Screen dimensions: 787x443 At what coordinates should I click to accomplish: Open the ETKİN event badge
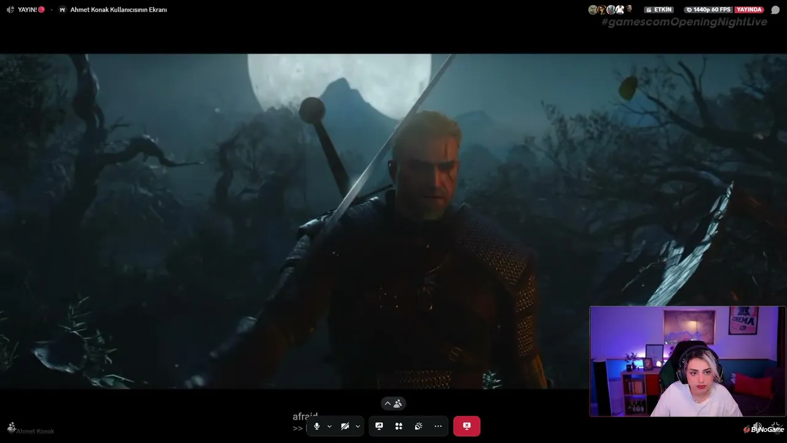point(659,10)
